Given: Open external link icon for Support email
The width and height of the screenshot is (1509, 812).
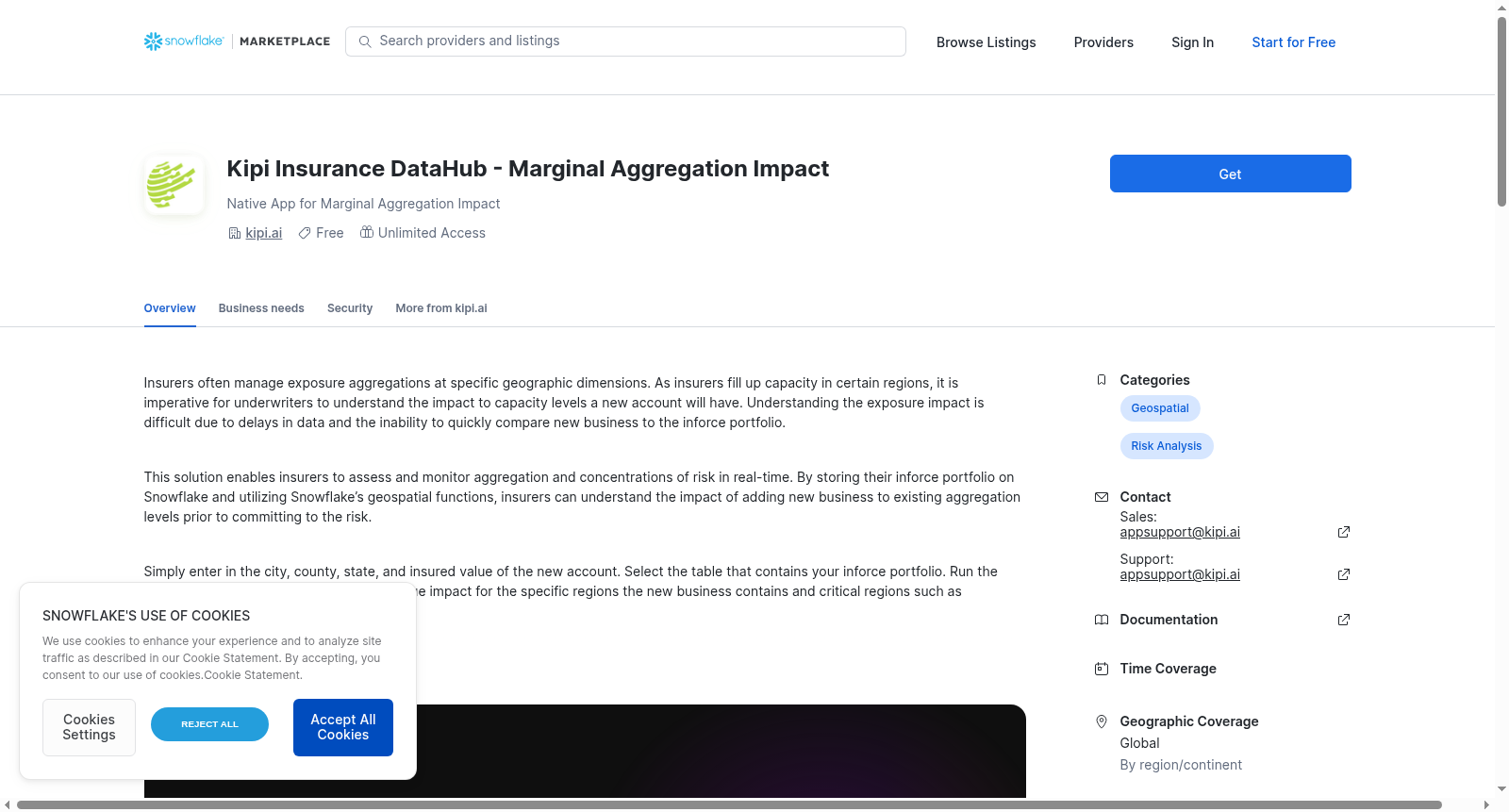Looking at the screenshot, I should pos(1344,574).
